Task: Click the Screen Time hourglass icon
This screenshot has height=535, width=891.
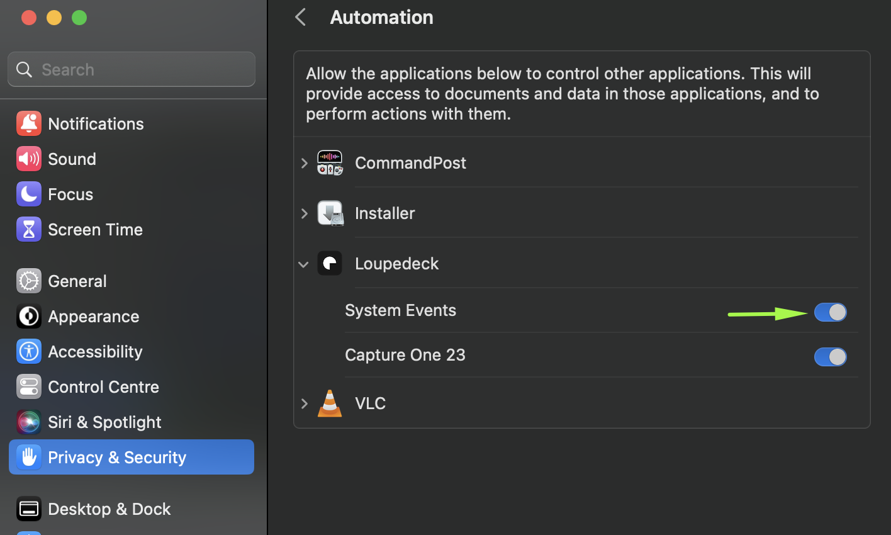Action: [x=29, y=230]
